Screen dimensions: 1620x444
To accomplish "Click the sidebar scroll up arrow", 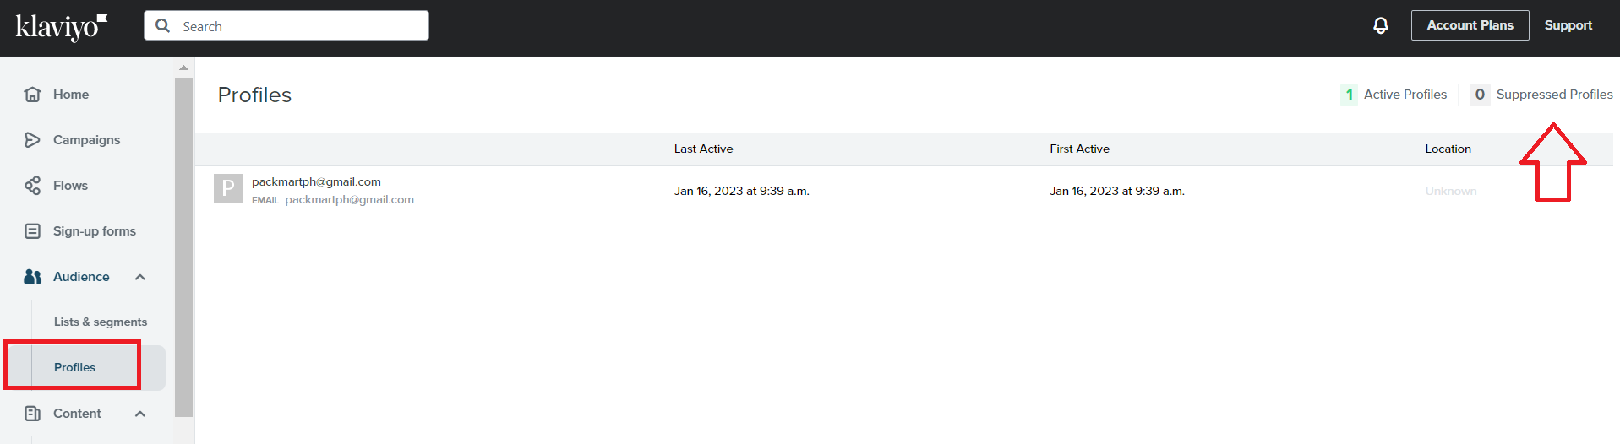I will (183, 68).
